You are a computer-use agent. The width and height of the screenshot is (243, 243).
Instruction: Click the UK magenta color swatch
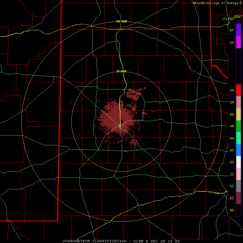pos(238,42)
